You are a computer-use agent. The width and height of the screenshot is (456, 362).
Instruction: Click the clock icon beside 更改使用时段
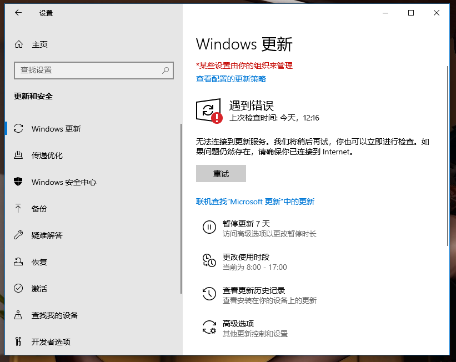click(209, 260)
